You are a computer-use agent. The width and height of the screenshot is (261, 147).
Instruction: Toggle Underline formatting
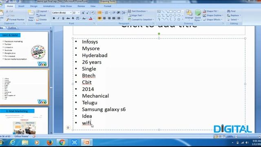click(x=63, y=18)
